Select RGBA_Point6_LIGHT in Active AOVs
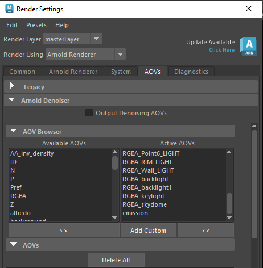The image size is (263, 268). click(x=151, y=153)
